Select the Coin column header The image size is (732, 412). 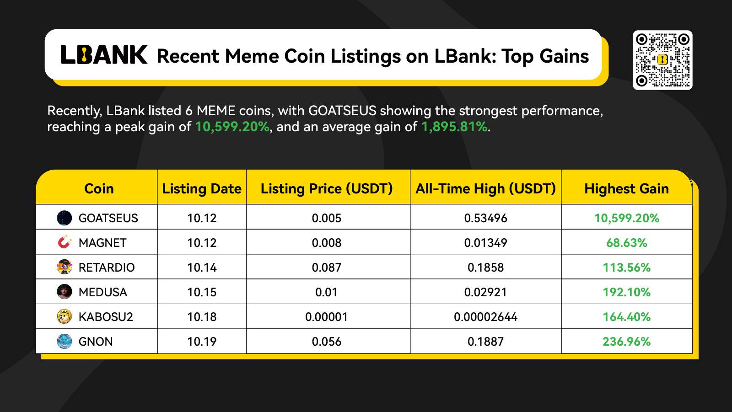coord(99,188)
